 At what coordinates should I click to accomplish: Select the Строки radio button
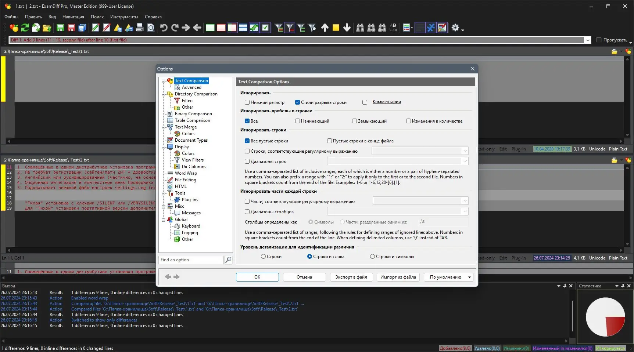[263, 257]
